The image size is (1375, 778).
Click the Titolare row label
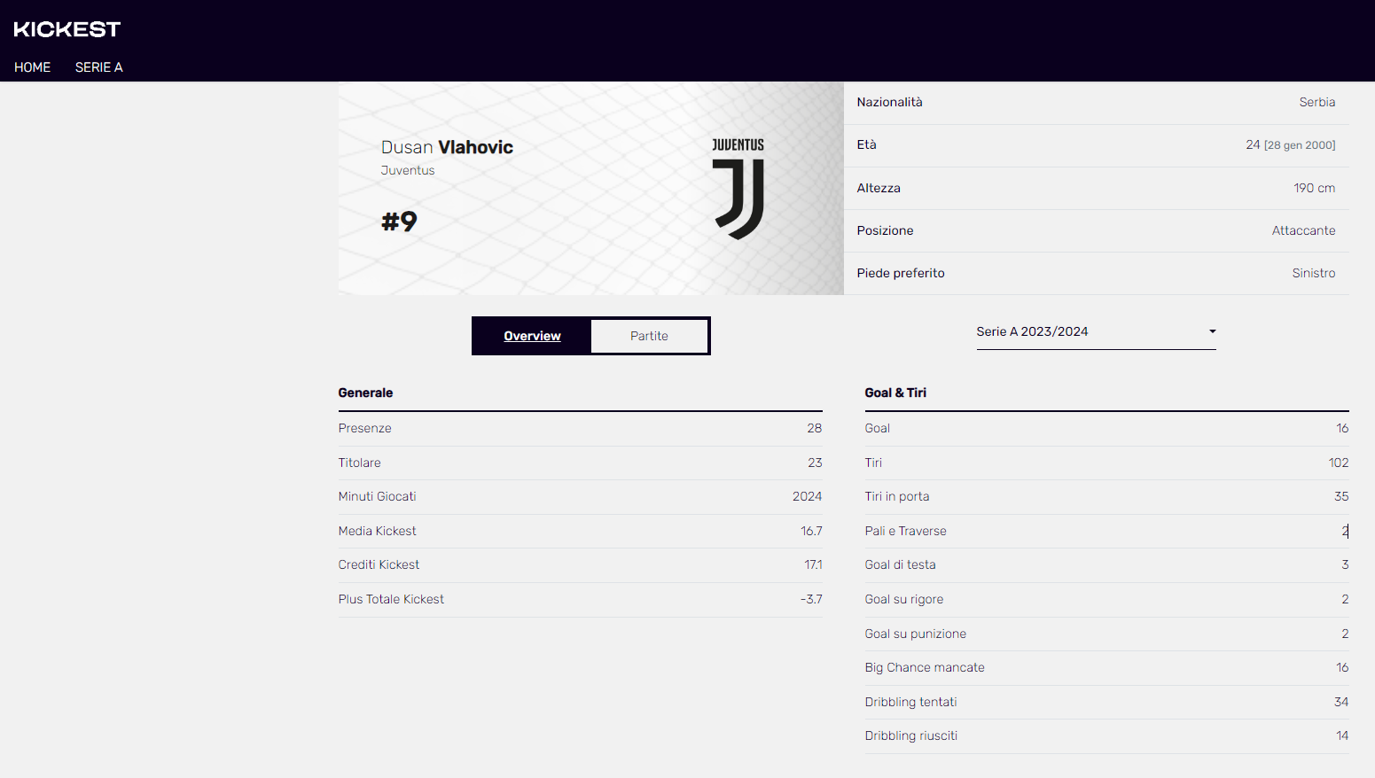359,463
